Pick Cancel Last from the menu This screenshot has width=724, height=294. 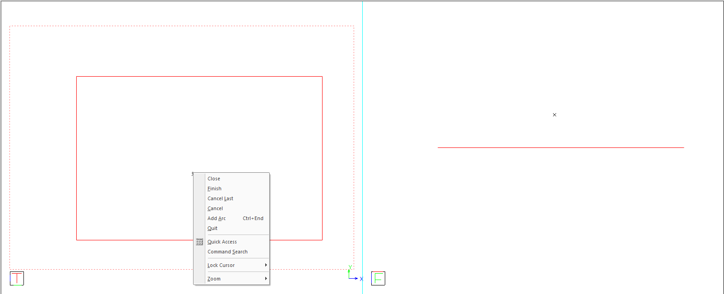[220, 198]
